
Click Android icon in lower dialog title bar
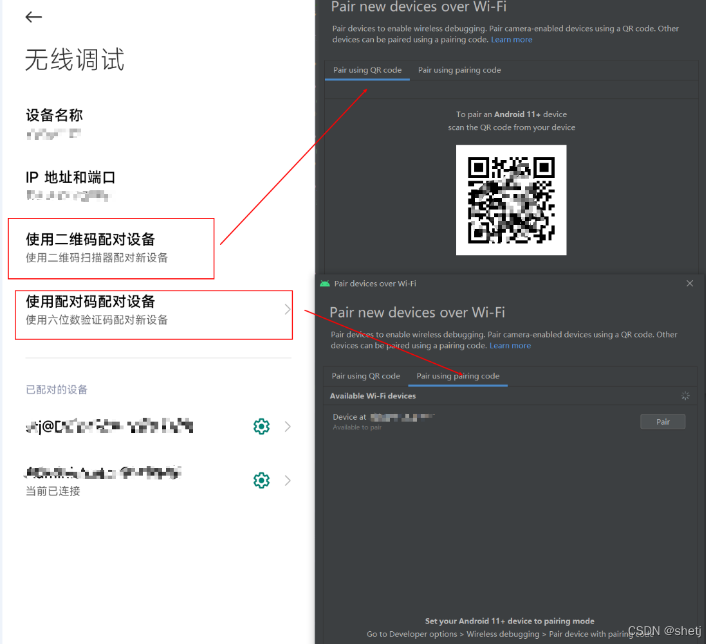point(325,283)
